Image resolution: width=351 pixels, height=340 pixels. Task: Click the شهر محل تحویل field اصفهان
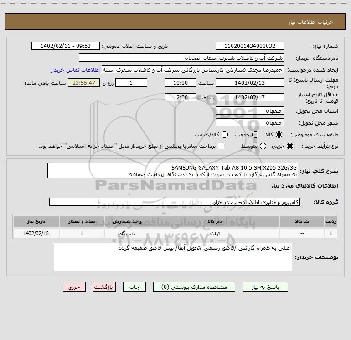click(x=250, y=123)
